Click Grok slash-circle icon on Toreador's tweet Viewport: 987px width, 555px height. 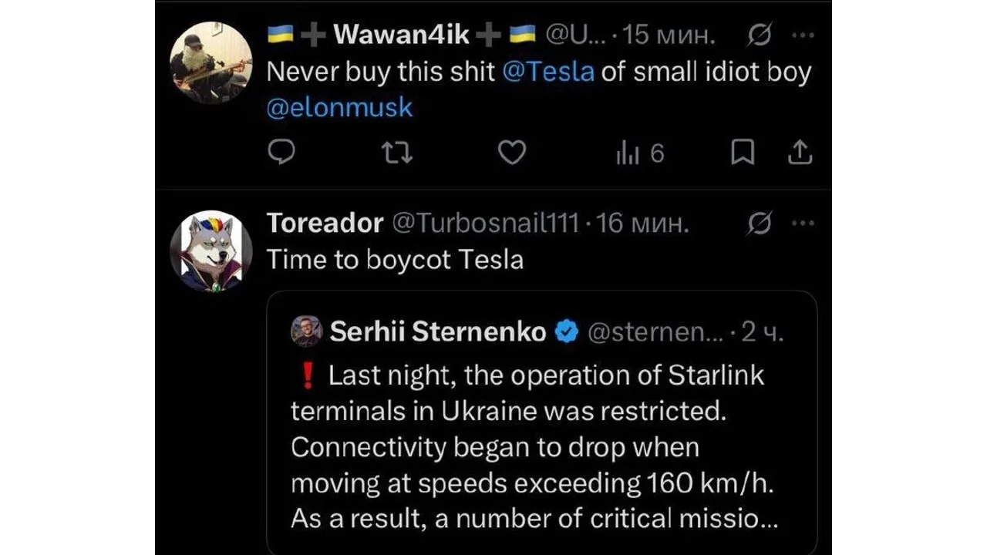pyautogui.click(x=760, y=224)
